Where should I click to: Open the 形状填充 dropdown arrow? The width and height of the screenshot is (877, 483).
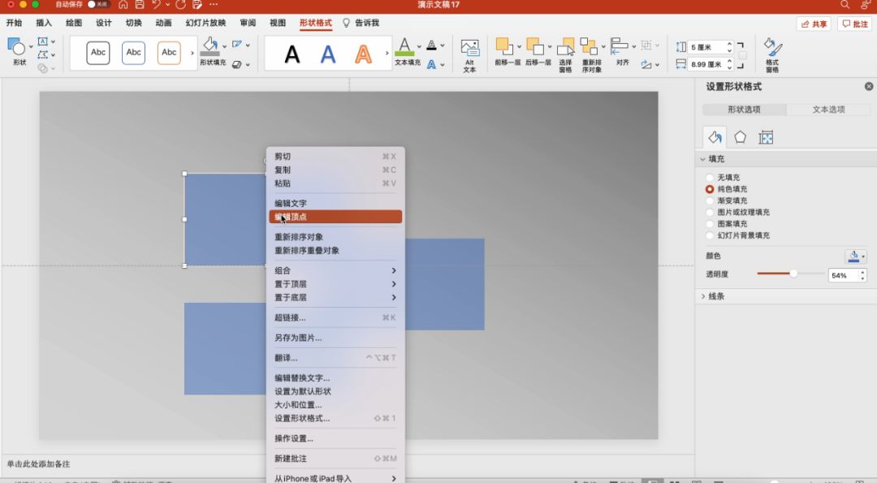pyautogui.click(x=224, y=46)
